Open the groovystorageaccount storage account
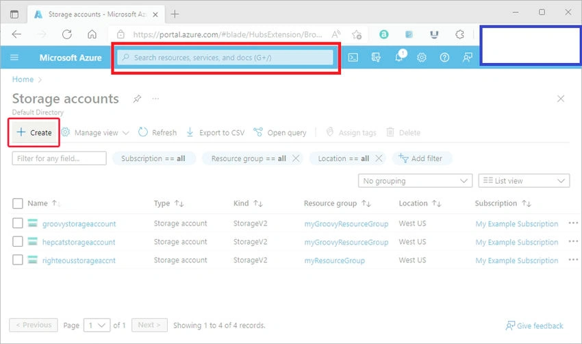The image size is (582, 344). click(79, 223)
